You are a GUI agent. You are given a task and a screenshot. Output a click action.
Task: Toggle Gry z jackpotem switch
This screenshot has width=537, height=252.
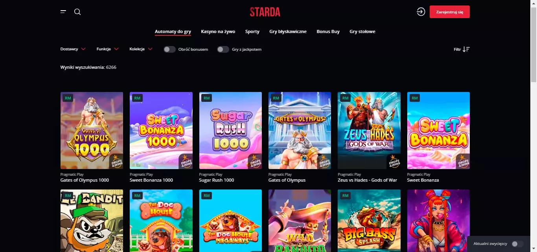[223, 50]
